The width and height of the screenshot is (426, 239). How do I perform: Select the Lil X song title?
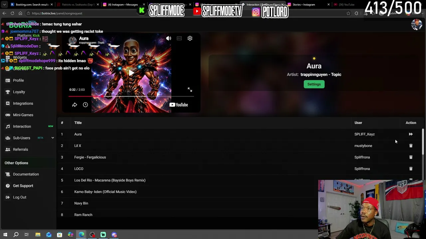coord(78,146)
